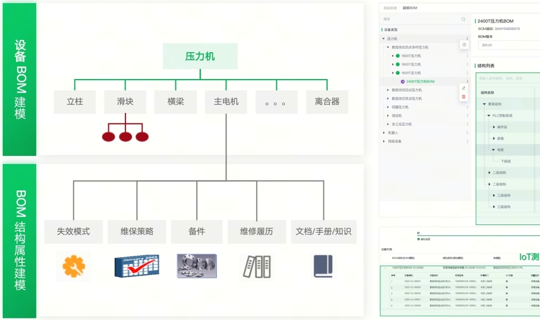Viewport: 540px width, 320px height.
Task: Click the red delete trash icon
Action: [464, 97]
